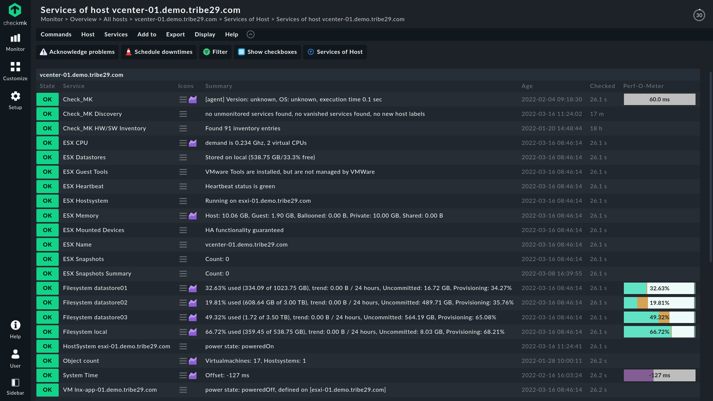Open action menu for Check_MK HW/SW Inventory
Screen dimensions: 713x401
[x=183, y=128]
